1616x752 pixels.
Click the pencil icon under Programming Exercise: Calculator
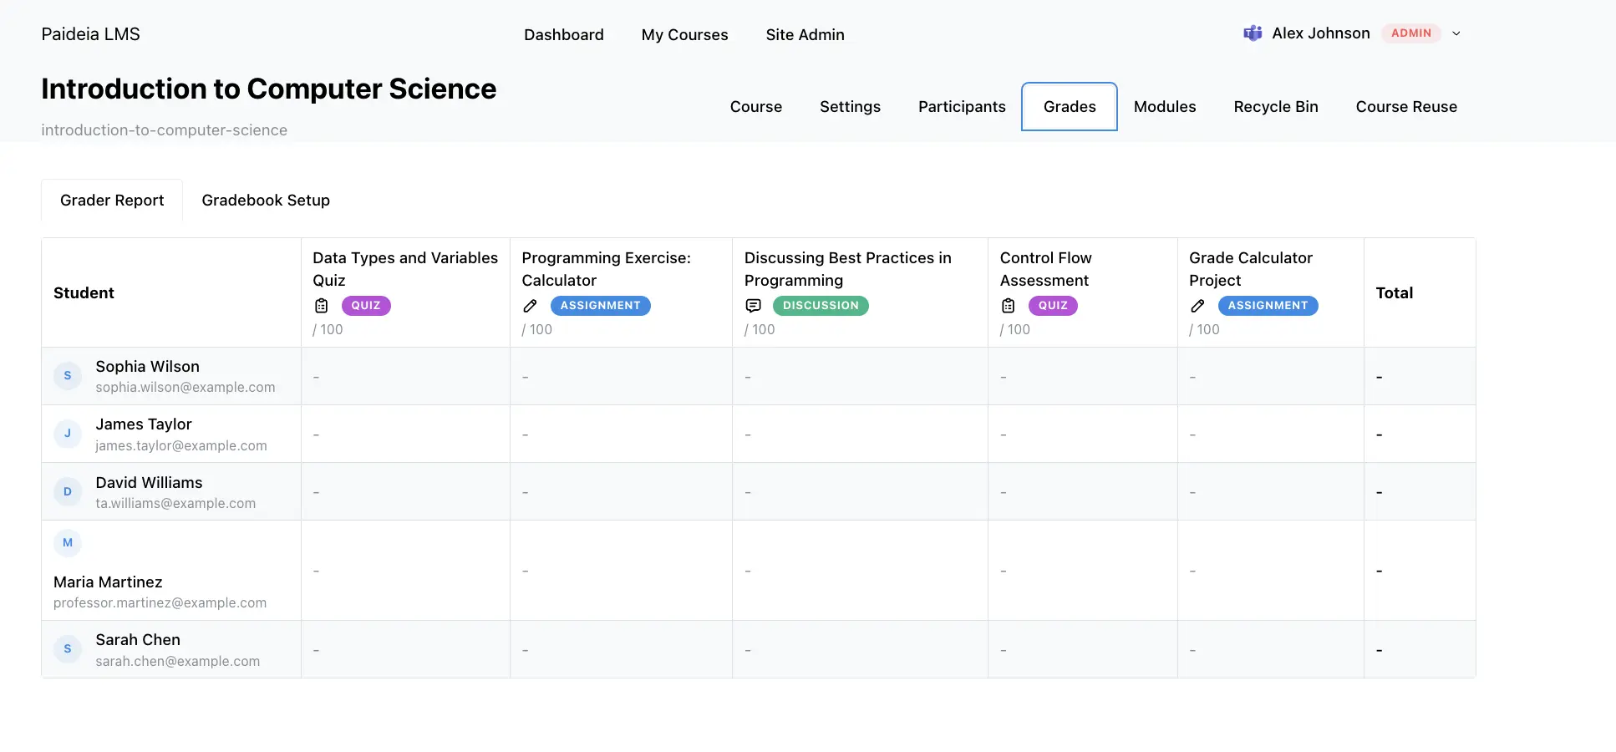coord(530,306)
